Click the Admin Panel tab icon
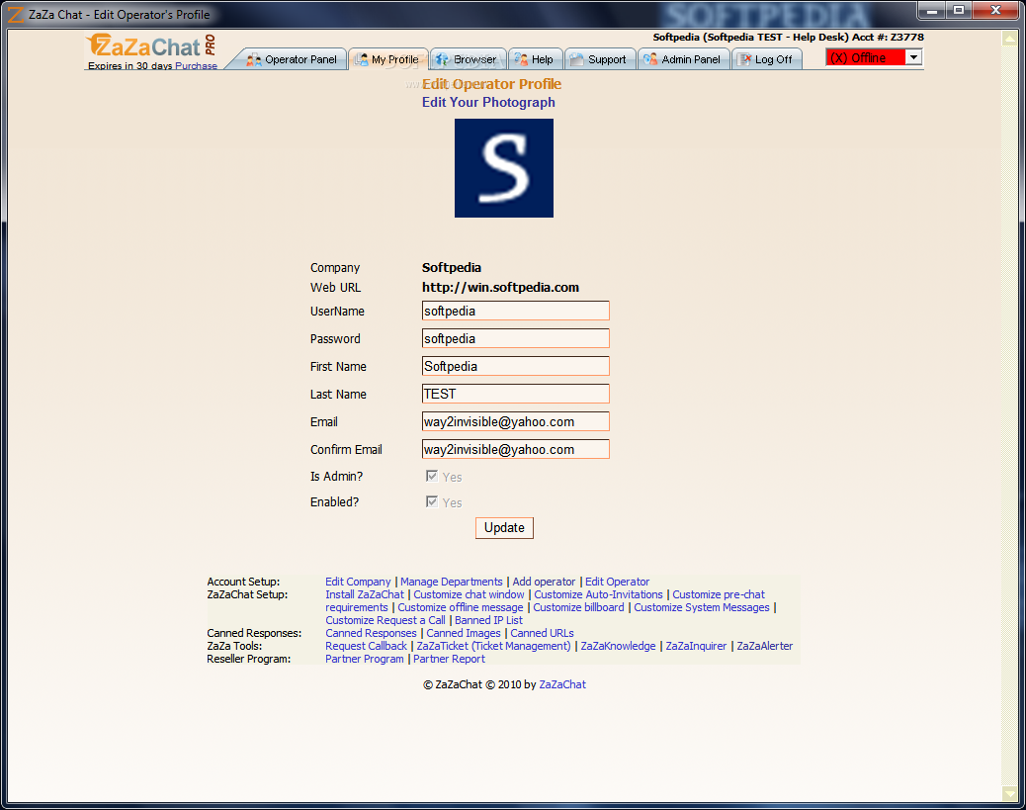Screen dimensions: 1026x810 tap(650, 59)
